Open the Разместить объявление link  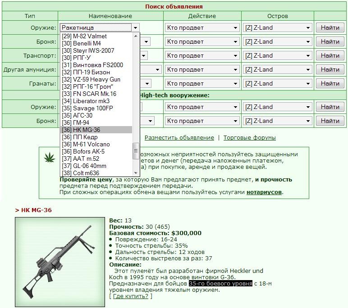[x=179, y=138]
